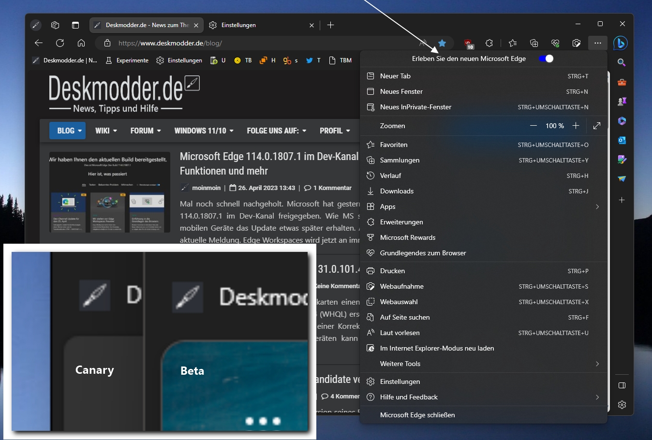This screenshot has width=652, height=440.
Task: Open Microsoft 365 in the Edge sidebar
Action: point(622,120)
